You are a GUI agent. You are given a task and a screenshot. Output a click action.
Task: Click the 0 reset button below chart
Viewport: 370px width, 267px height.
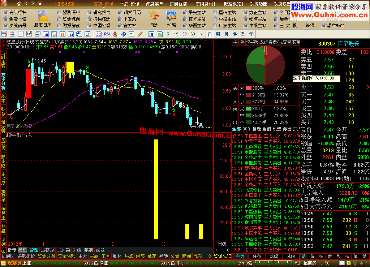coord(228,250)
